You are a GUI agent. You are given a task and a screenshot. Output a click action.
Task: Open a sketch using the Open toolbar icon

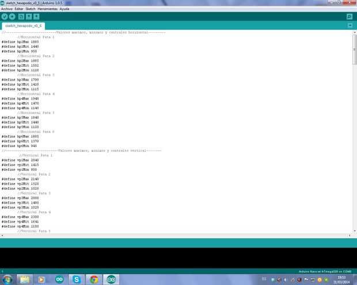[x=29, y=17]
